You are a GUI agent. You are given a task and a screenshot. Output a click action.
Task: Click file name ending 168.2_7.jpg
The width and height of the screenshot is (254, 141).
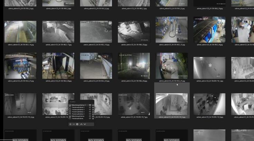tap(134, 8)
